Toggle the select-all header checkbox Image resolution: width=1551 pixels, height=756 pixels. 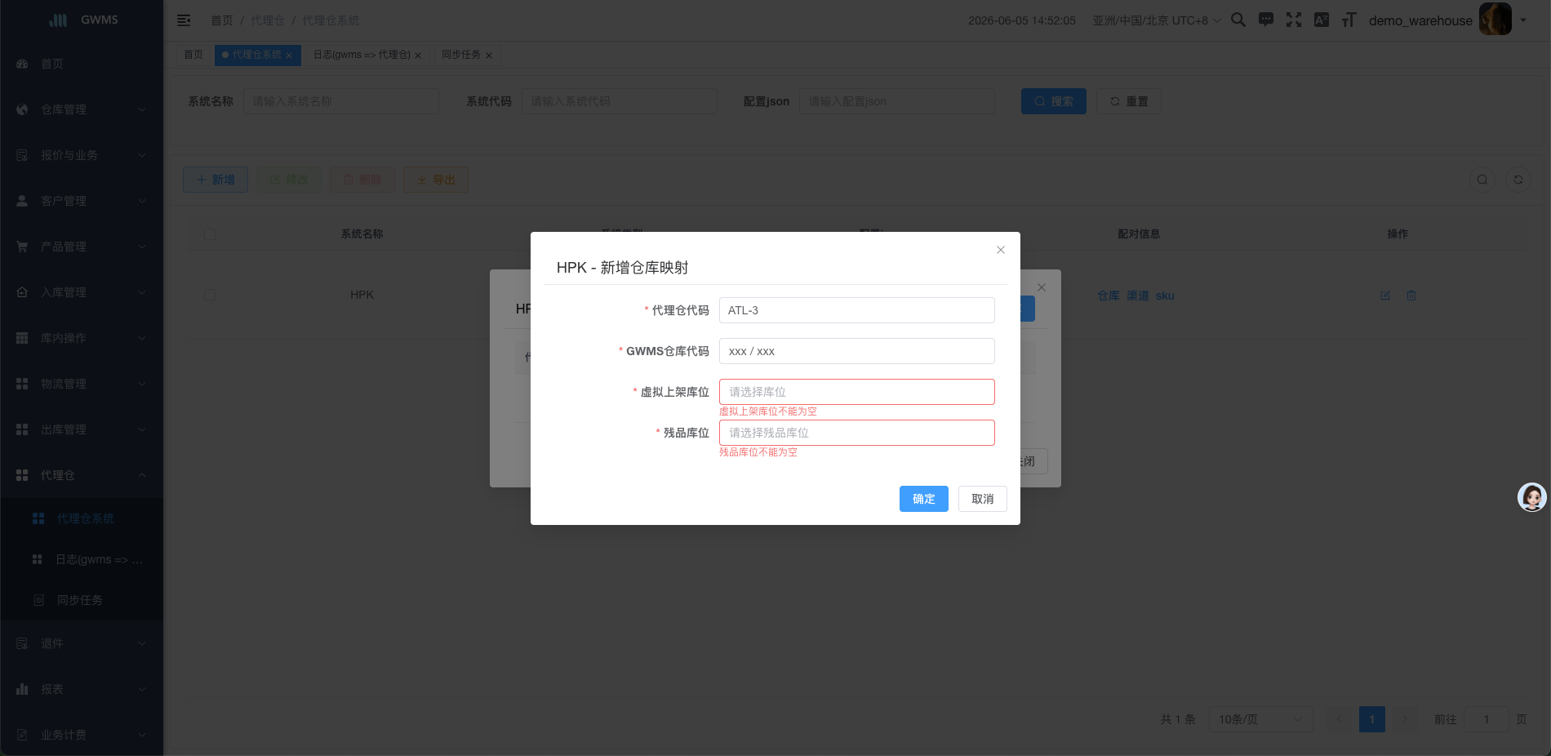(210, 234)
